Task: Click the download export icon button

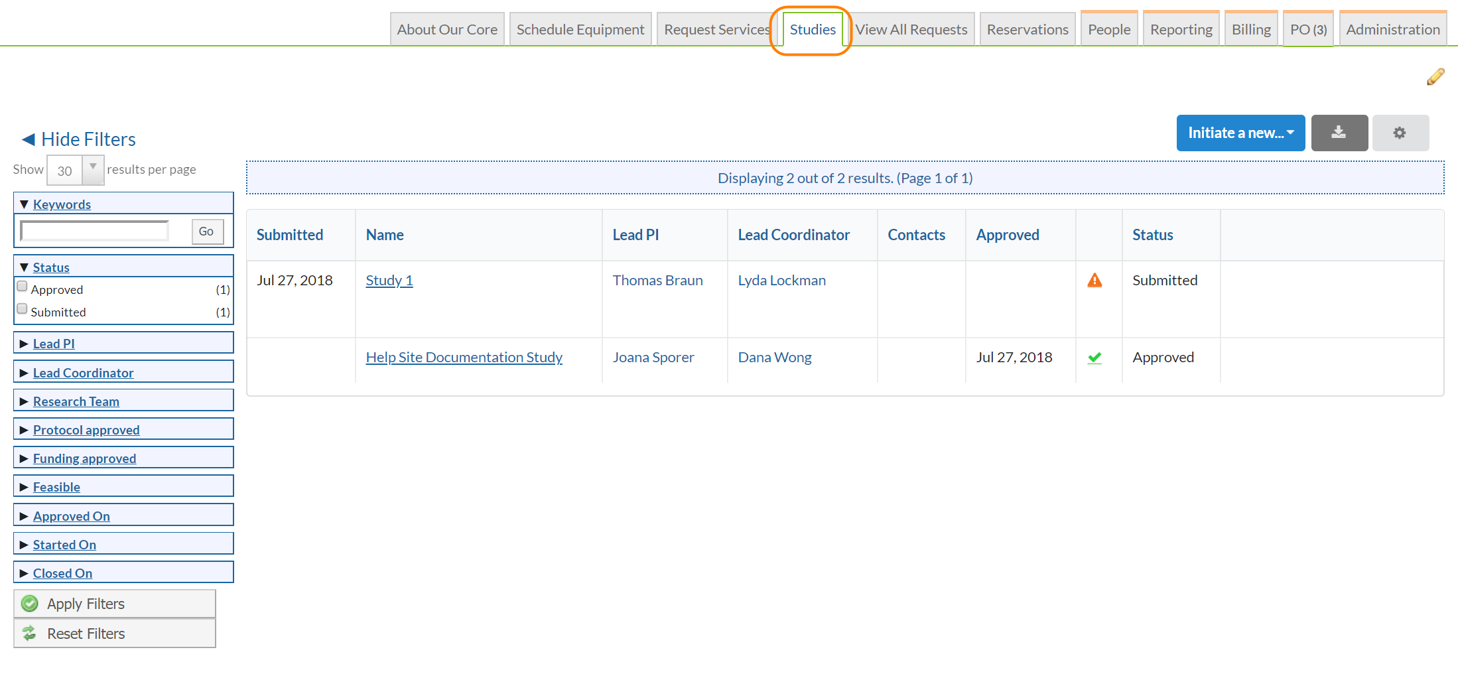Action: [x=1339, y=133]
